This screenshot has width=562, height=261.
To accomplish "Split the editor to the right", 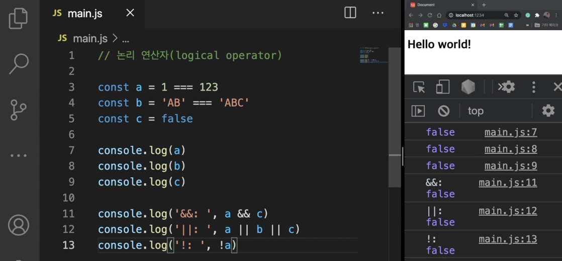I will coord(350,13).
